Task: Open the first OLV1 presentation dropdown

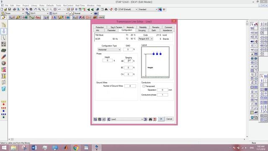Action: click(39, 13)
